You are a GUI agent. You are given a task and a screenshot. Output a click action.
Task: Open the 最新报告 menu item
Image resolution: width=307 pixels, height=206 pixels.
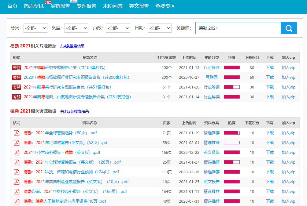click(x=60, y=6)
